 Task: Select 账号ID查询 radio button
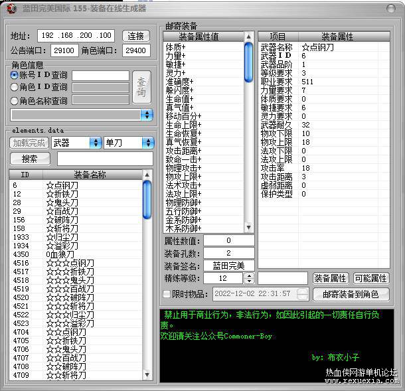[15, 75]
